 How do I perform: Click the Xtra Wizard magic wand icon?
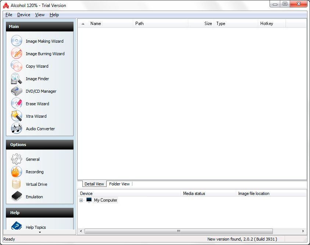pos(17,116)
